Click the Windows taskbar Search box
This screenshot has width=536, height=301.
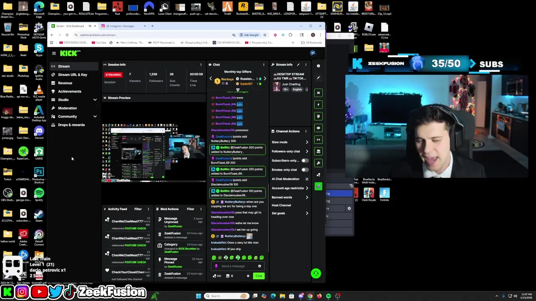click(227, 296)
